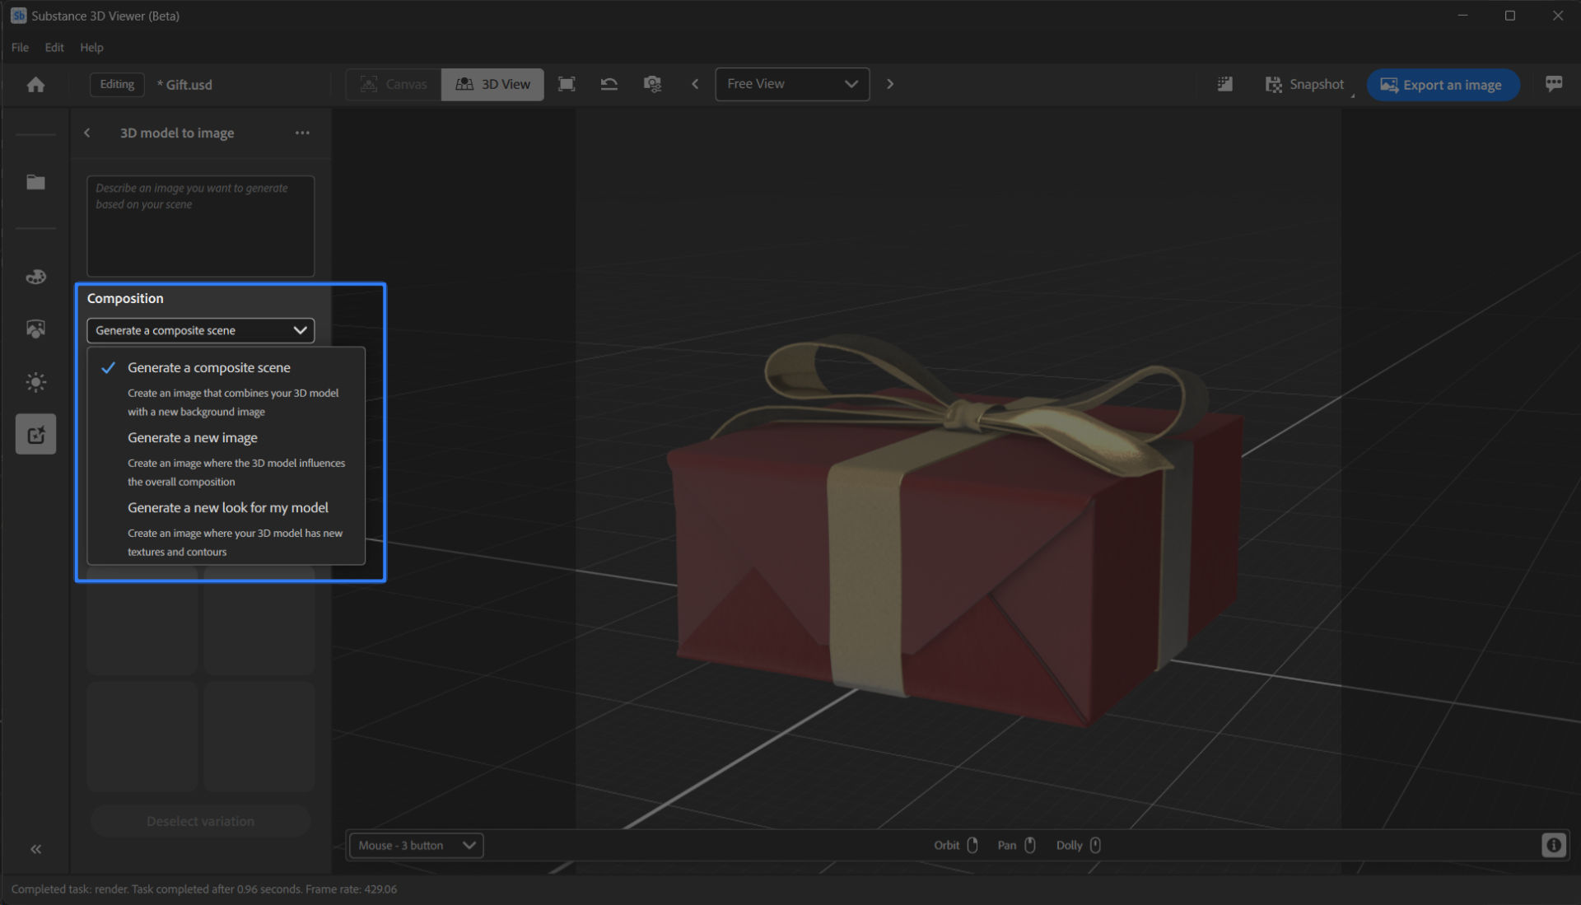
Task: Click the camera settings icon
Action: point(653,85)
